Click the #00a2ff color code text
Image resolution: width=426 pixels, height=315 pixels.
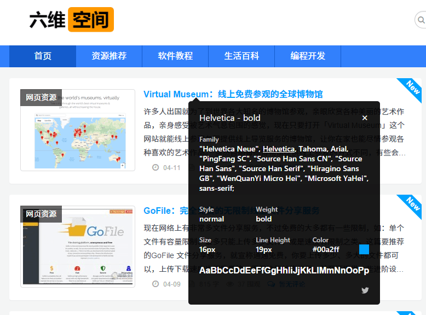[x=326, y=249]
